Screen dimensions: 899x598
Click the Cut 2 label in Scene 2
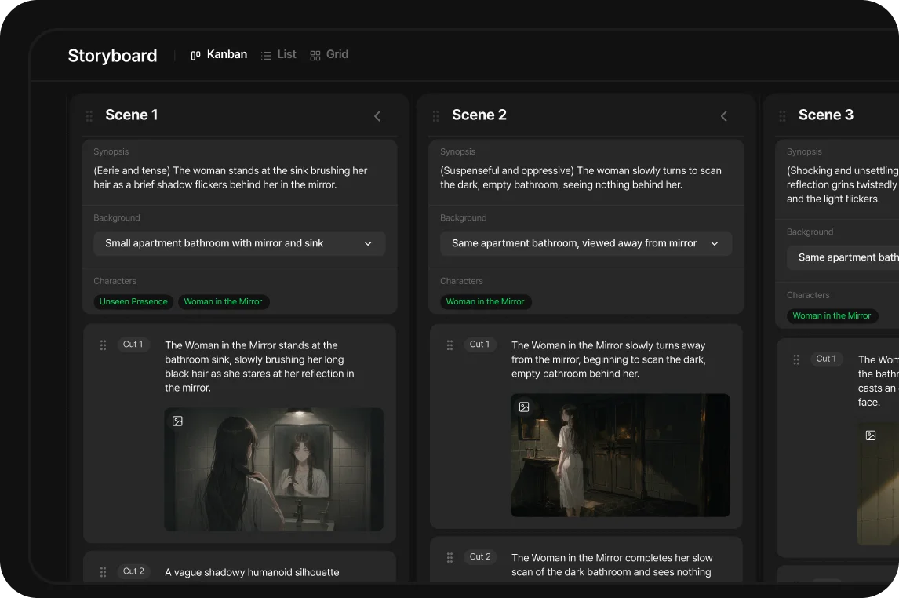(480, 556)
